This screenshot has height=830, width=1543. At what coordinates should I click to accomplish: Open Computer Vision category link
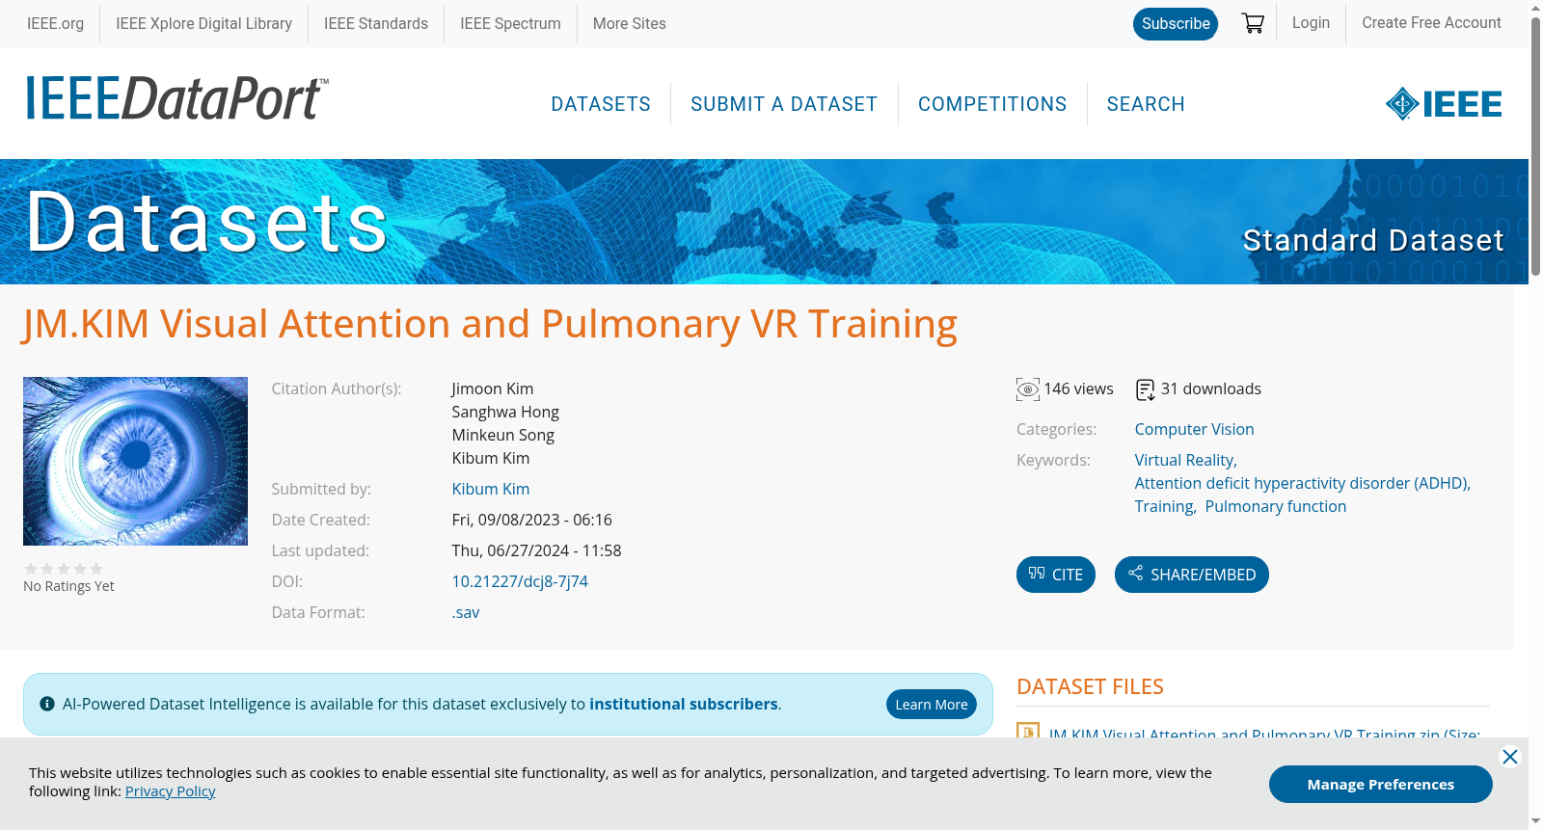tap(1194, 429)
